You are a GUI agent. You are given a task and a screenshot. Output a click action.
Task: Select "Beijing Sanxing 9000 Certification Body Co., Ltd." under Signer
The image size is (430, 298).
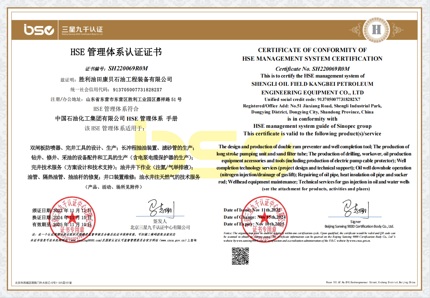[x=359, y=227]
